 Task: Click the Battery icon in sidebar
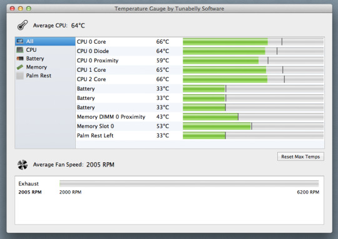(x=20, y=59)
